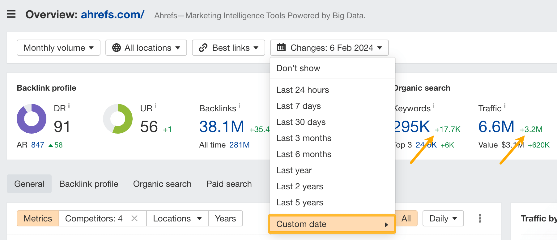Remove the Competitors: 4 filter via X
557x240 pixels.
click(x=134, y=219)
